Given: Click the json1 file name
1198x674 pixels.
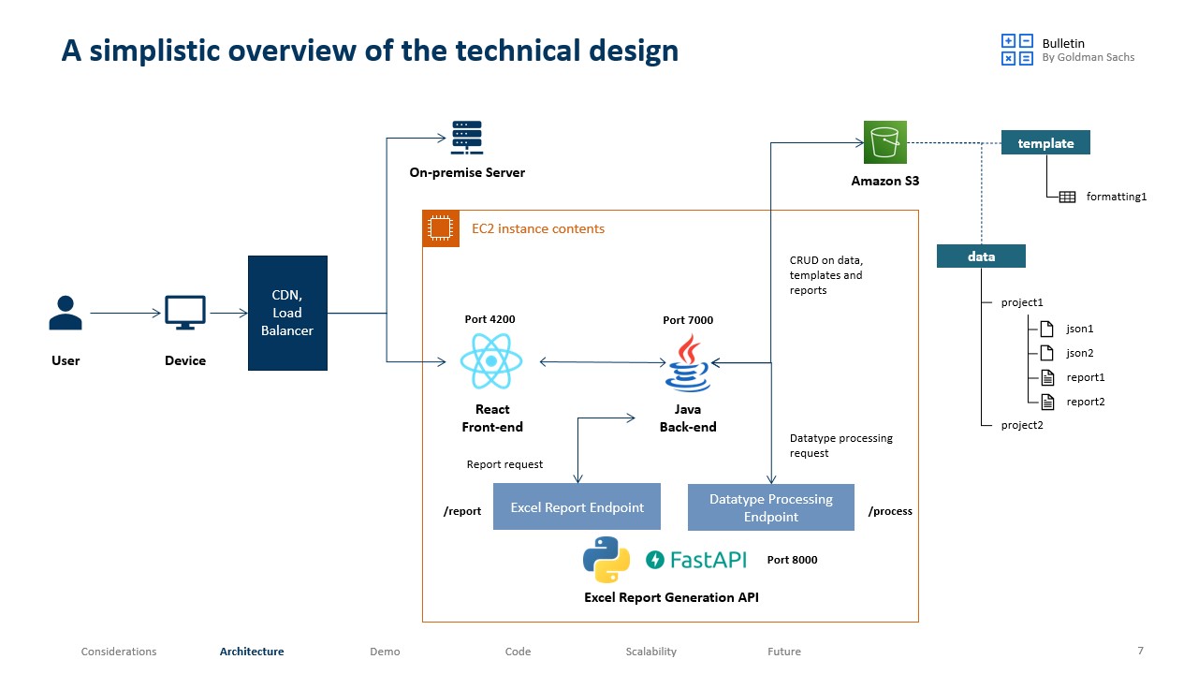Looking at the screenshot, I should coord(1080,329).
